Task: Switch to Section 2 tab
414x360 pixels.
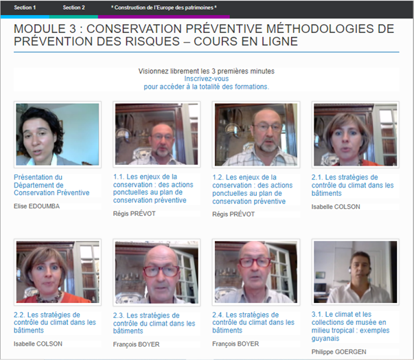Action: click(x=73, y=8)
